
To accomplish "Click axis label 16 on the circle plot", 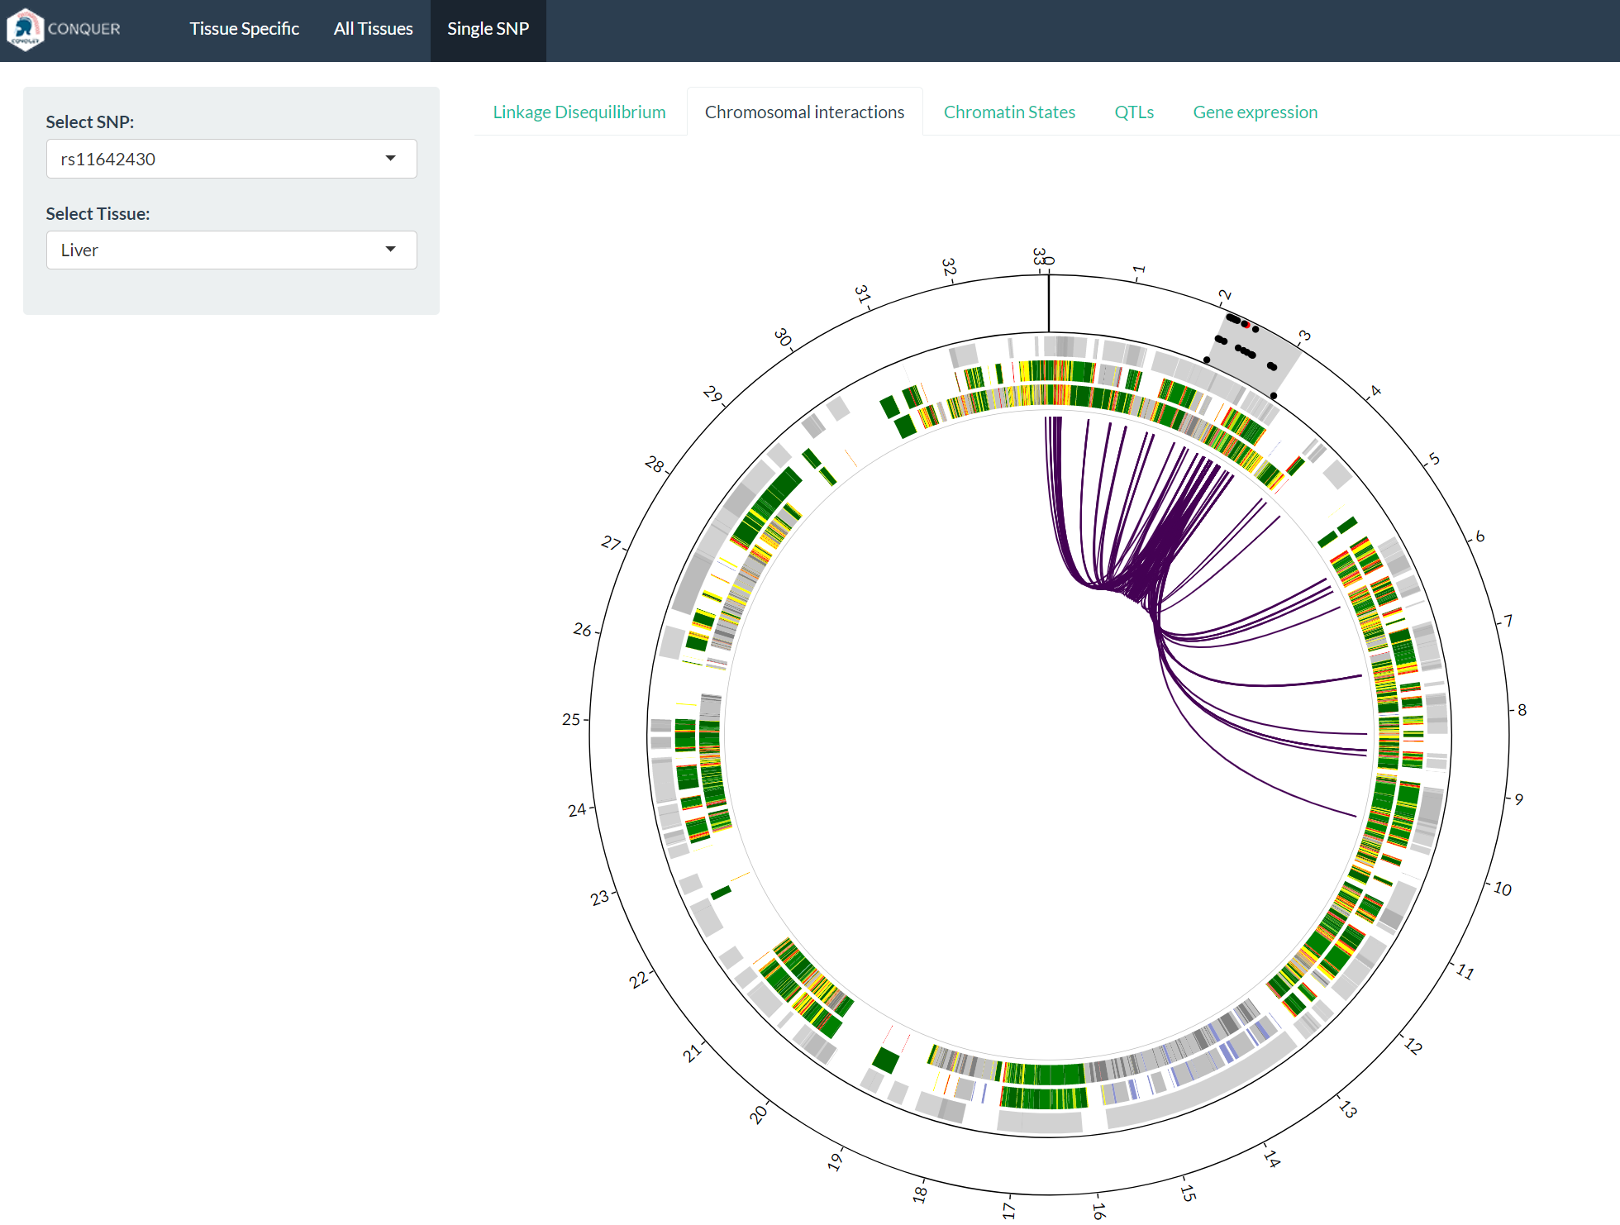I will coord(1098,1210).
